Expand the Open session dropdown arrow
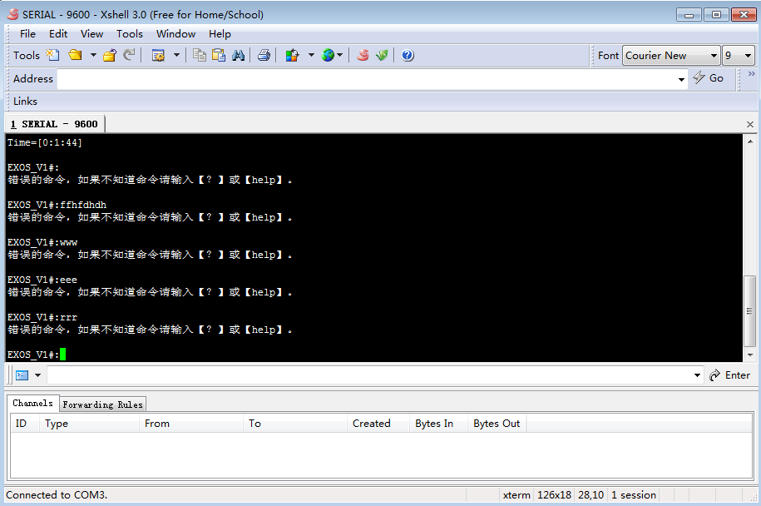 tap(93, 56)
